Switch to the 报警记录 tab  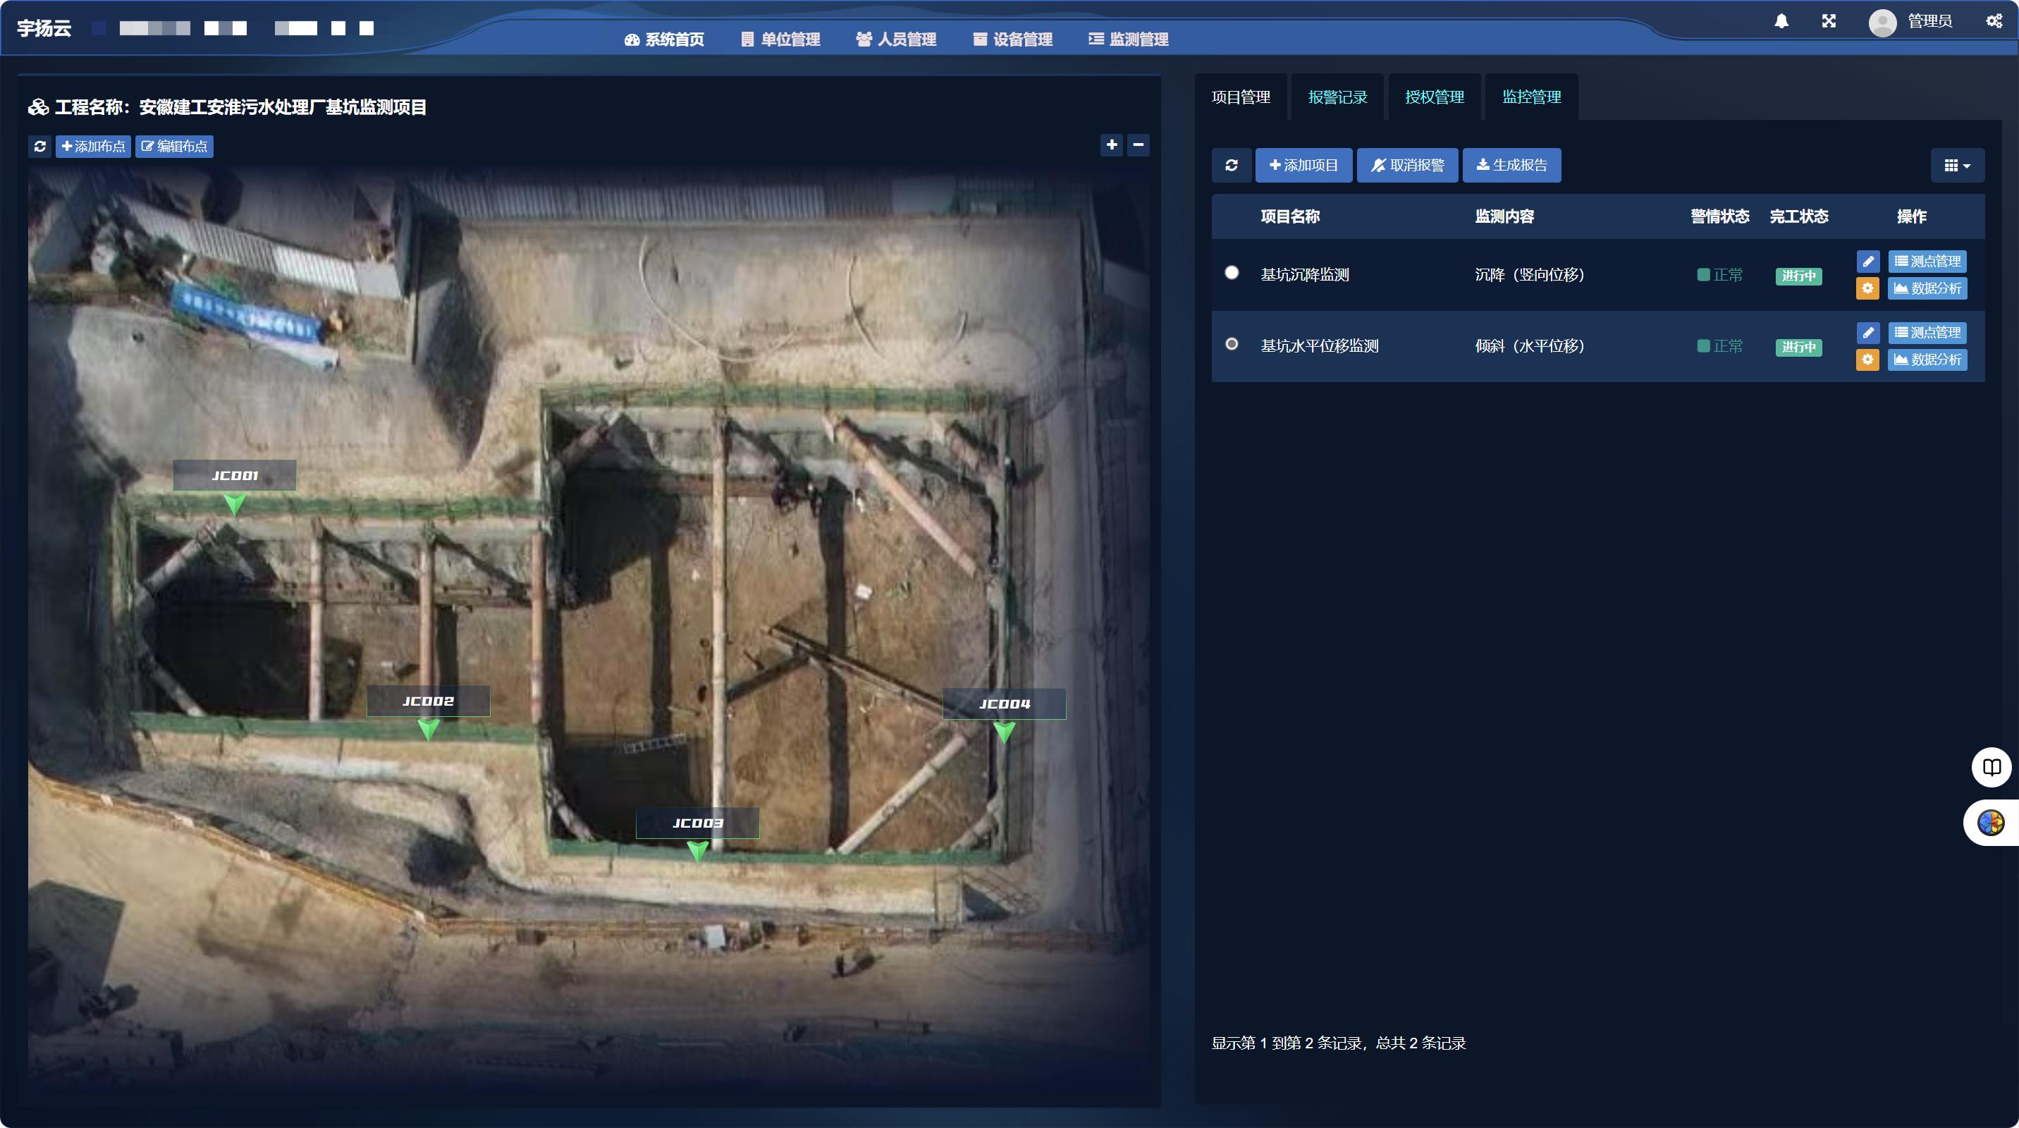click(x=1337, y=97)
